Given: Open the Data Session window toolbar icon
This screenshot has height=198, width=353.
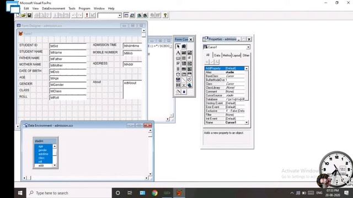Looking at the screenshot, I should click(132, 15).
